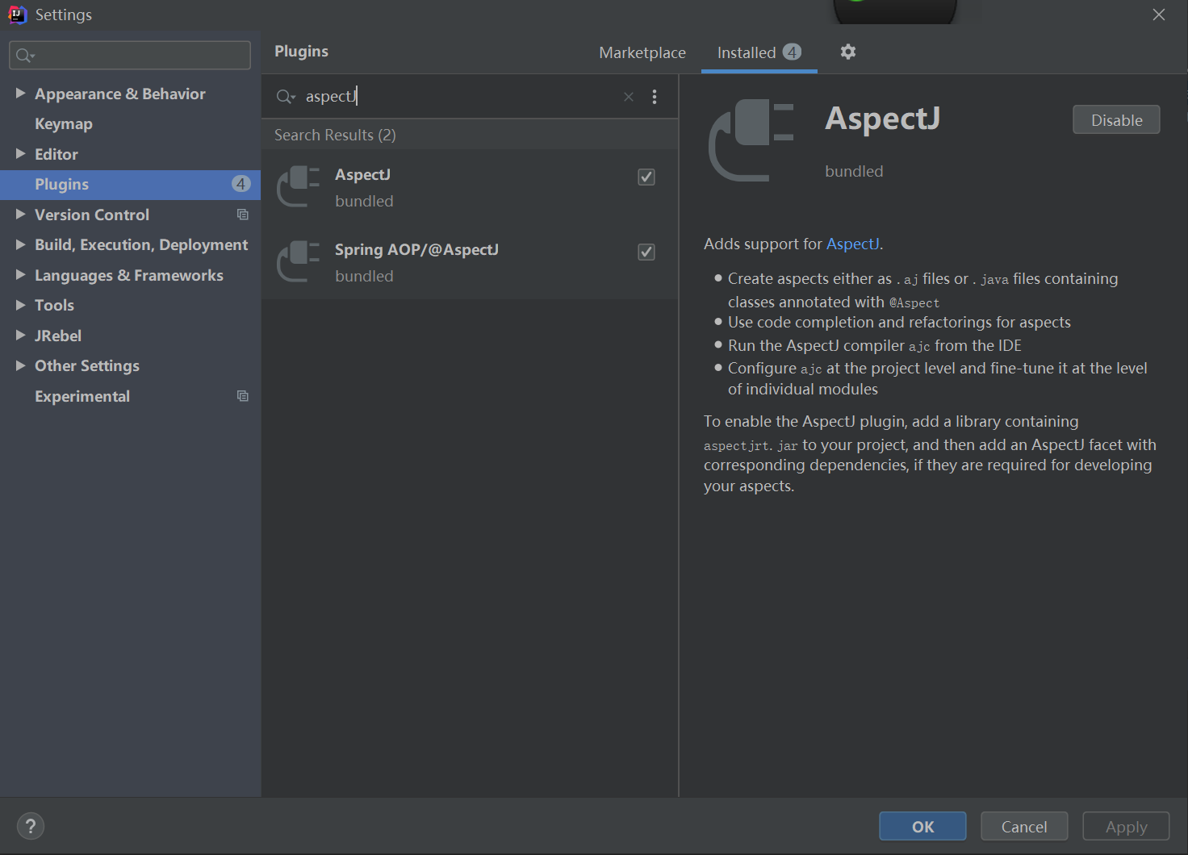Viewport: 1188px width, 855px height.
Task: Click the Version Control project-level icon
Action: pyautogui.click(x=242, y=215)
